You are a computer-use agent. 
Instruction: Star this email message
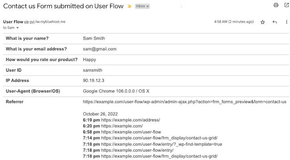263,22
